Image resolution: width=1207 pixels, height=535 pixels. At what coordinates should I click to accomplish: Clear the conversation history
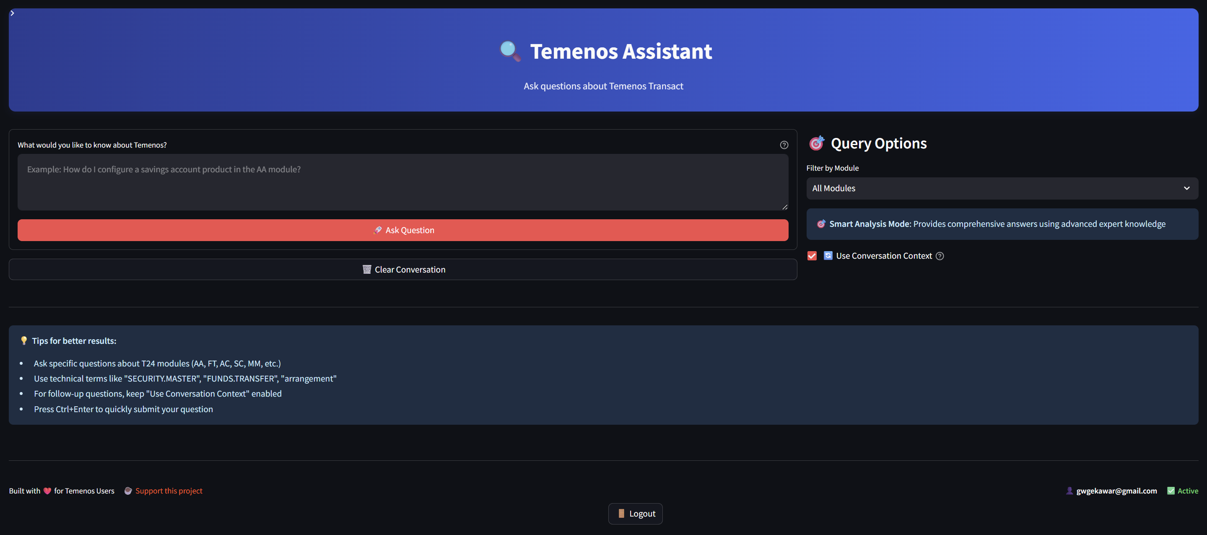tap(403, 269)
